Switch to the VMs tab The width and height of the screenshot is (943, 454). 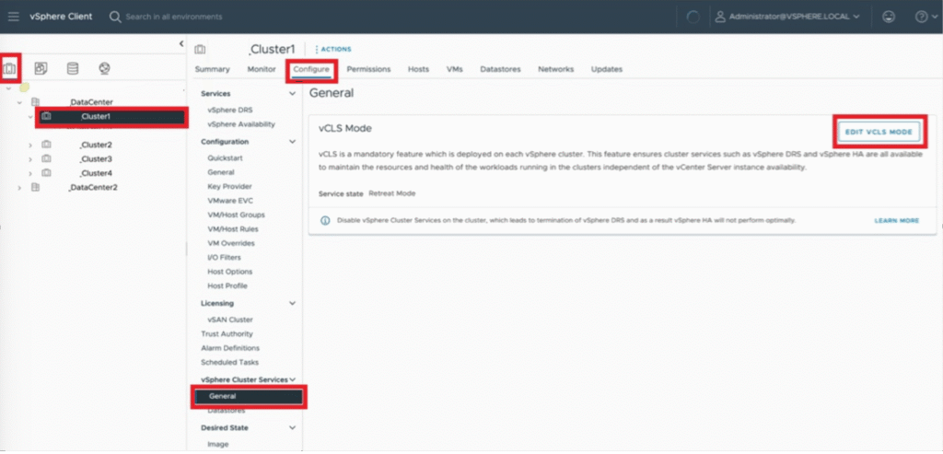click(x=455, y=69)
